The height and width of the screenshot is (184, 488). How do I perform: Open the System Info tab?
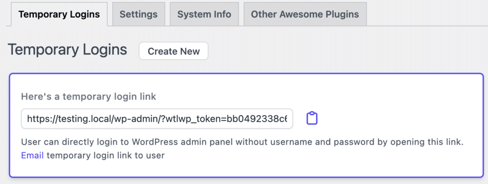tap(204, 14)
